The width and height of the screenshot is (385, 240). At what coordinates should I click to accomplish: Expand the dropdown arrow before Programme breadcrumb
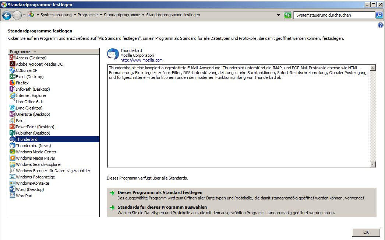coord(75,15)
